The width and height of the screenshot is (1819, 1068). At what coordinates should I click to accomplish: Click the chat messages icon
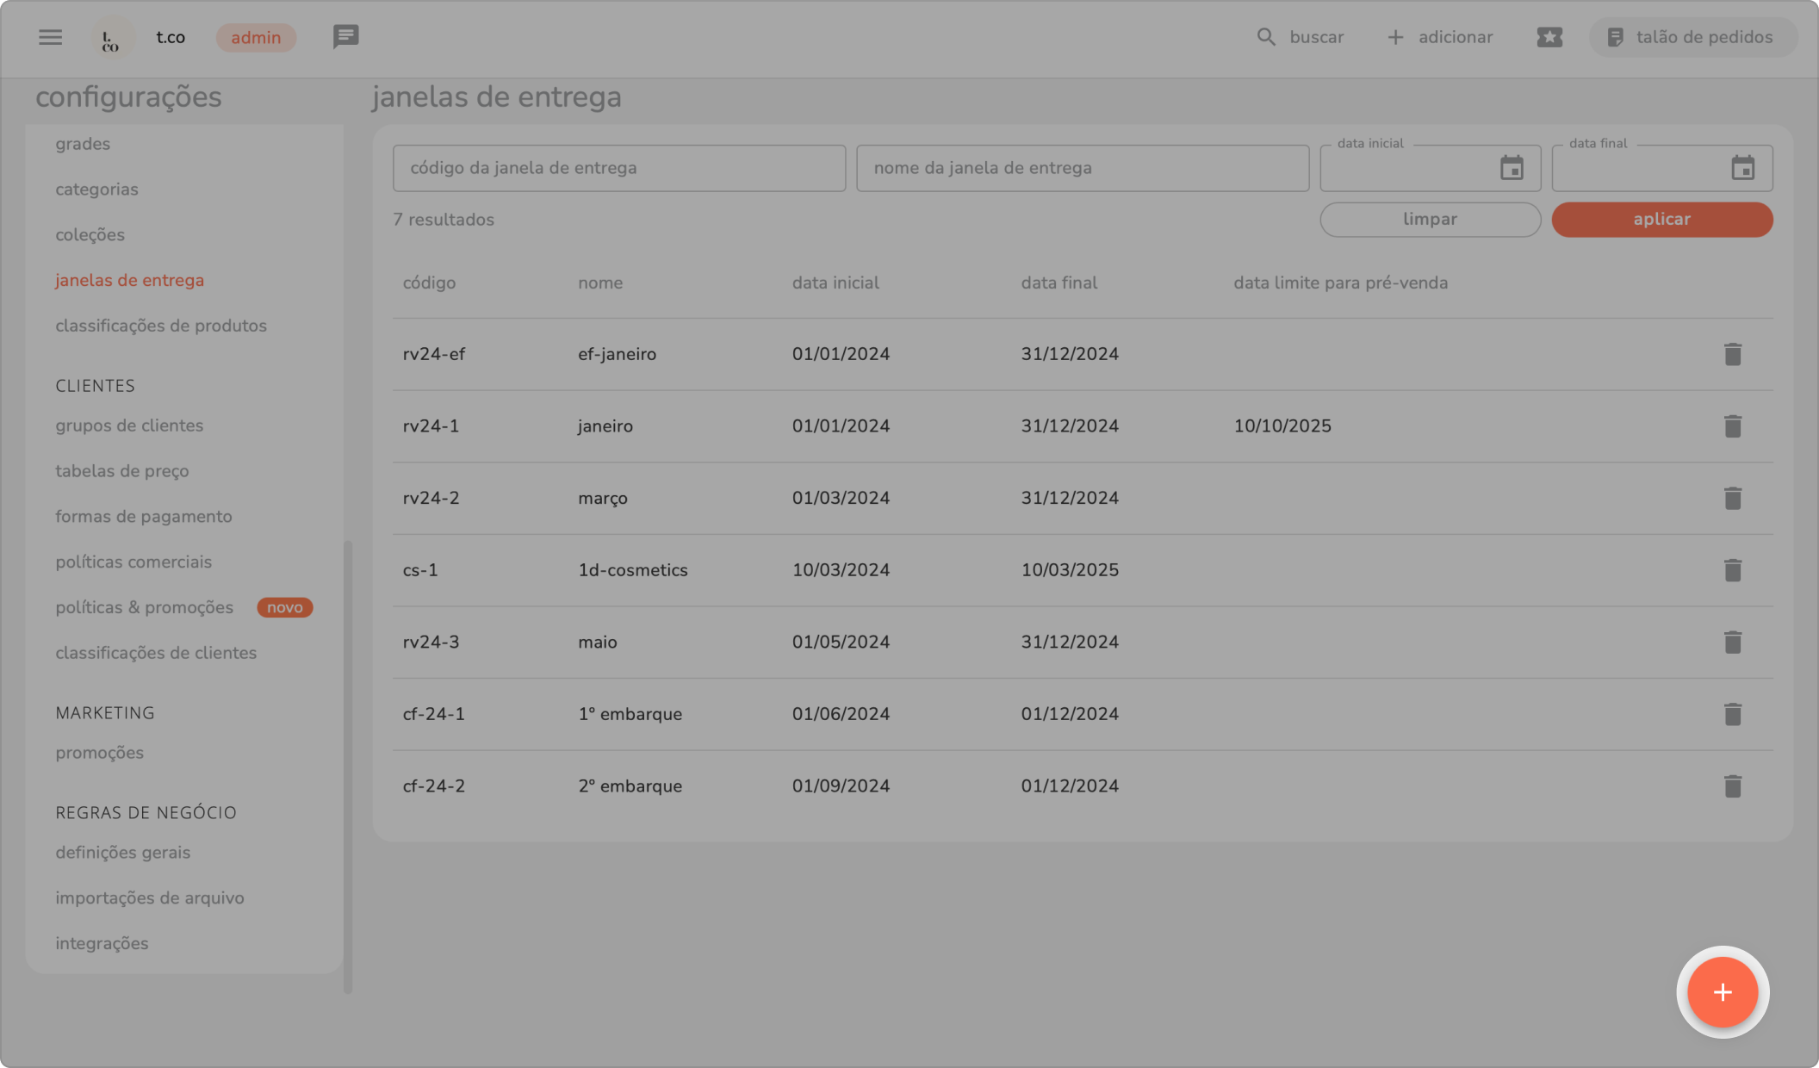pos(345,37)
